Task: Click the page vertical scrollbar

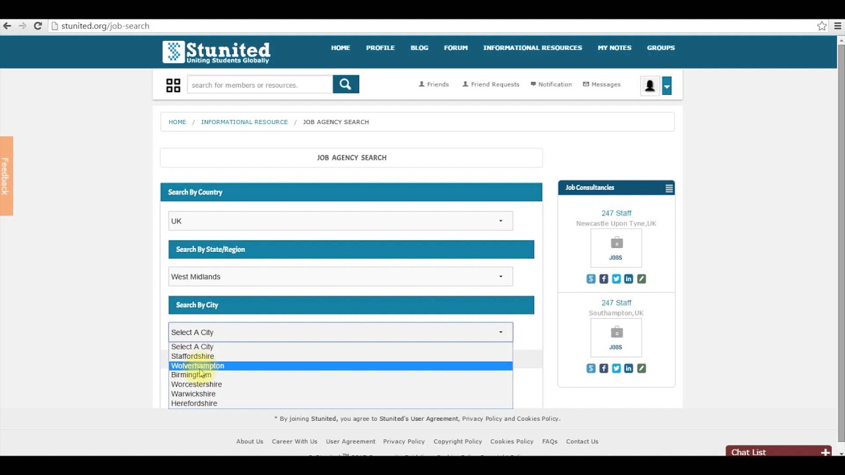Action: pyautogui.click(x=840, y=244)
